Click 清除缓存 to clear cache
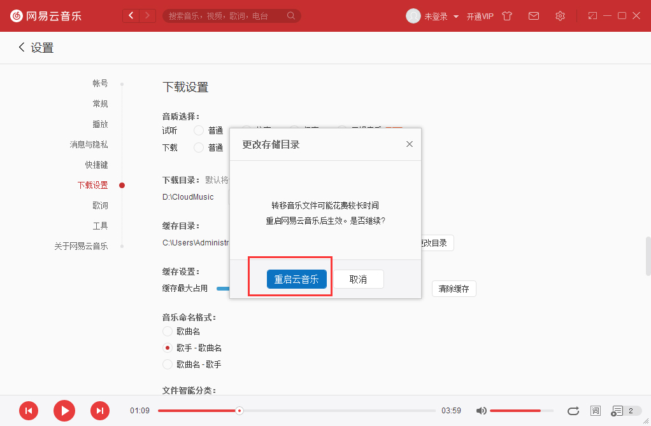Screen dimensions: 651x426 click(x=454, y=288)
